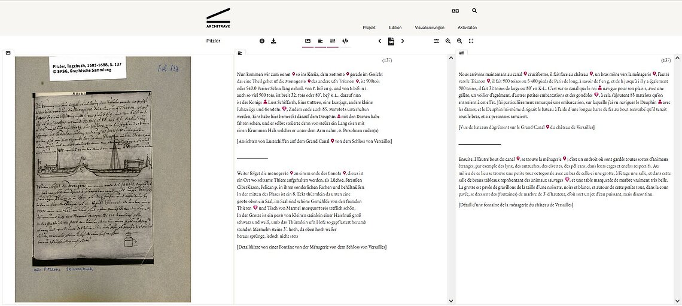The height and width of the screenshot is (306, 682).
Task: Open the page selector between the arrows
Action: [x=391, y=41]
